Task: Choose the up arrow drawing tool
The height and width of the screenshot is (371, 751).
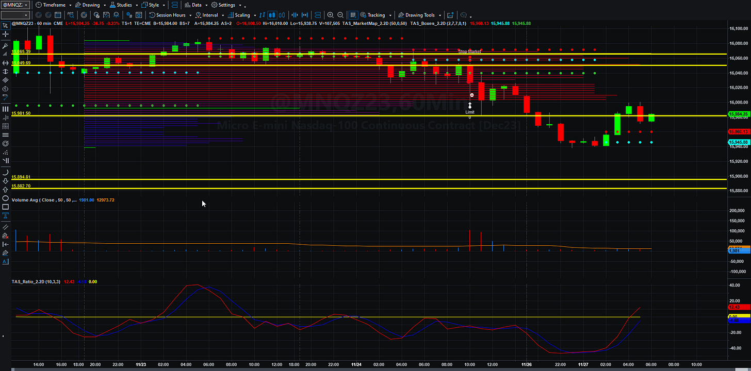Action: [x=6, y=189]
